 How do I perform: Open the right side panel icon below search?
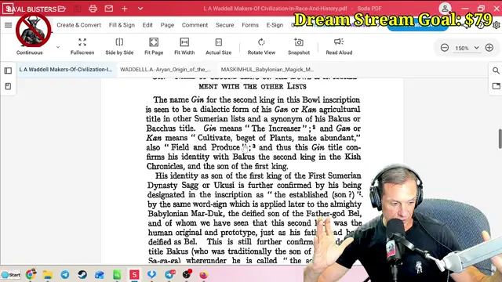(x=496, y=86)
